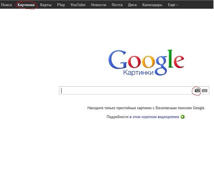This screenshot has height=171, width=214.
Task: Open Поиск in the top navigation bar
Action: [x=6, y=5]
